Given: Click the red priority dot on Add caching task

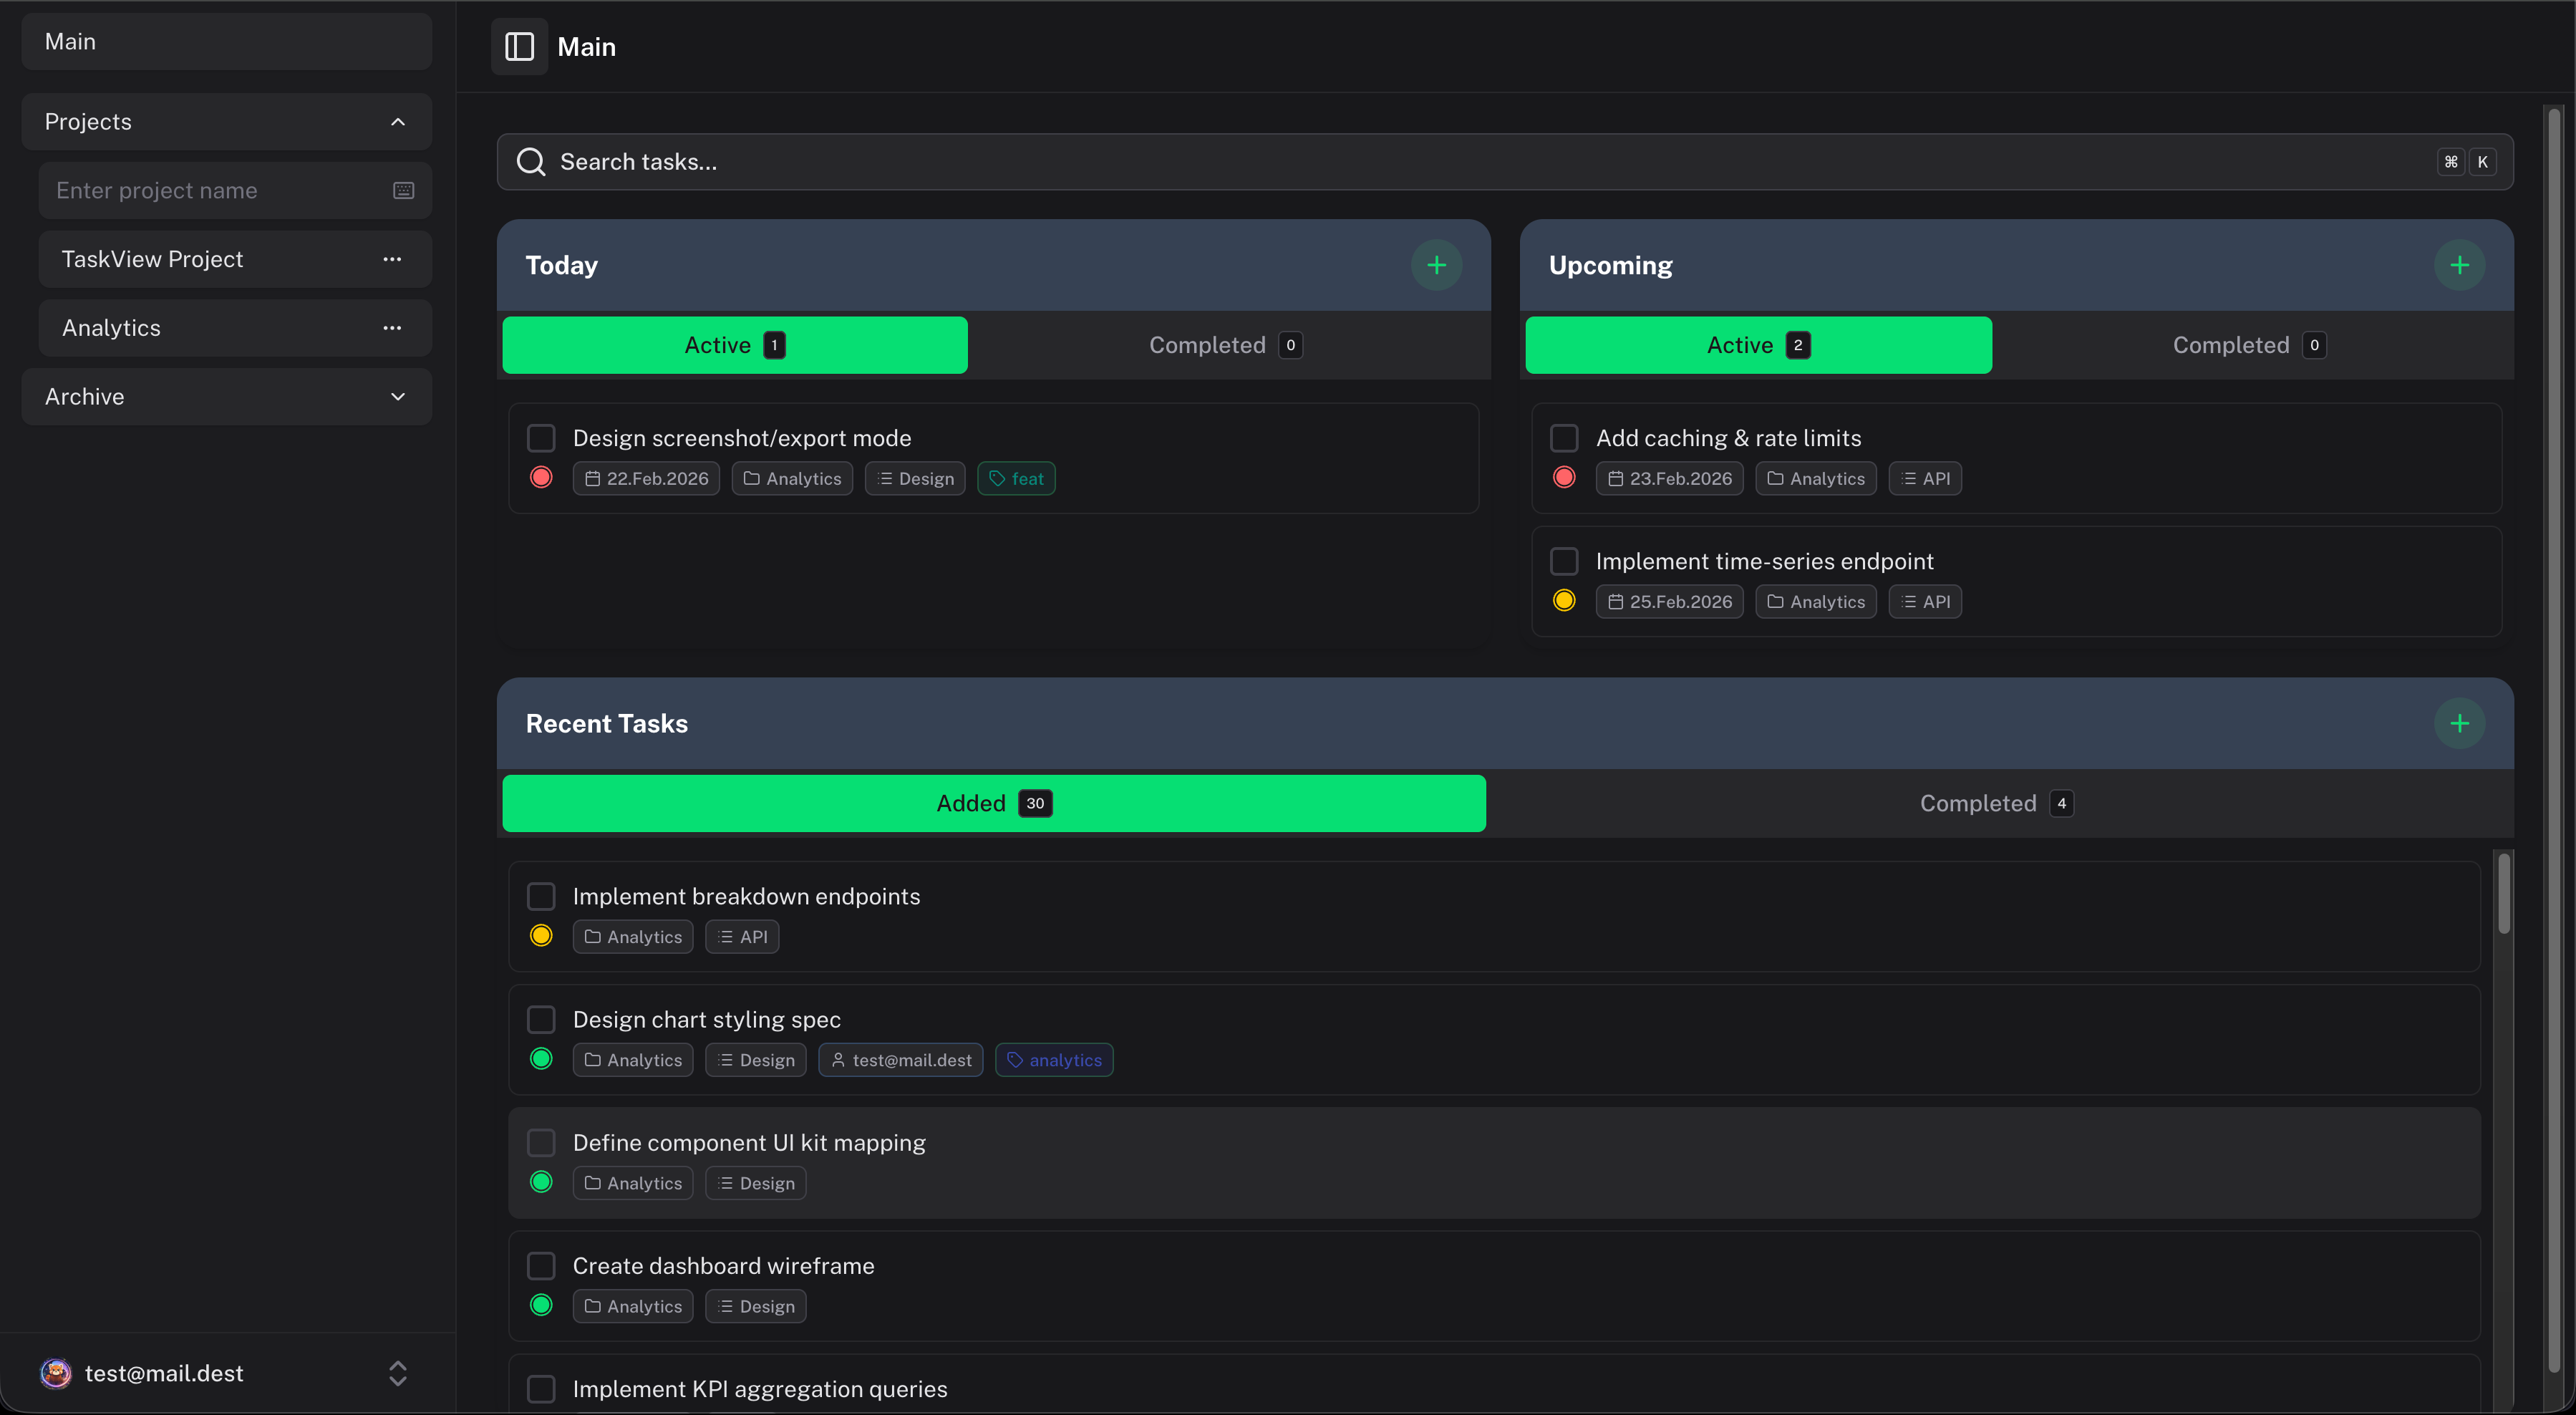Looking at the screenshot, I should (x=1564, y=478).
